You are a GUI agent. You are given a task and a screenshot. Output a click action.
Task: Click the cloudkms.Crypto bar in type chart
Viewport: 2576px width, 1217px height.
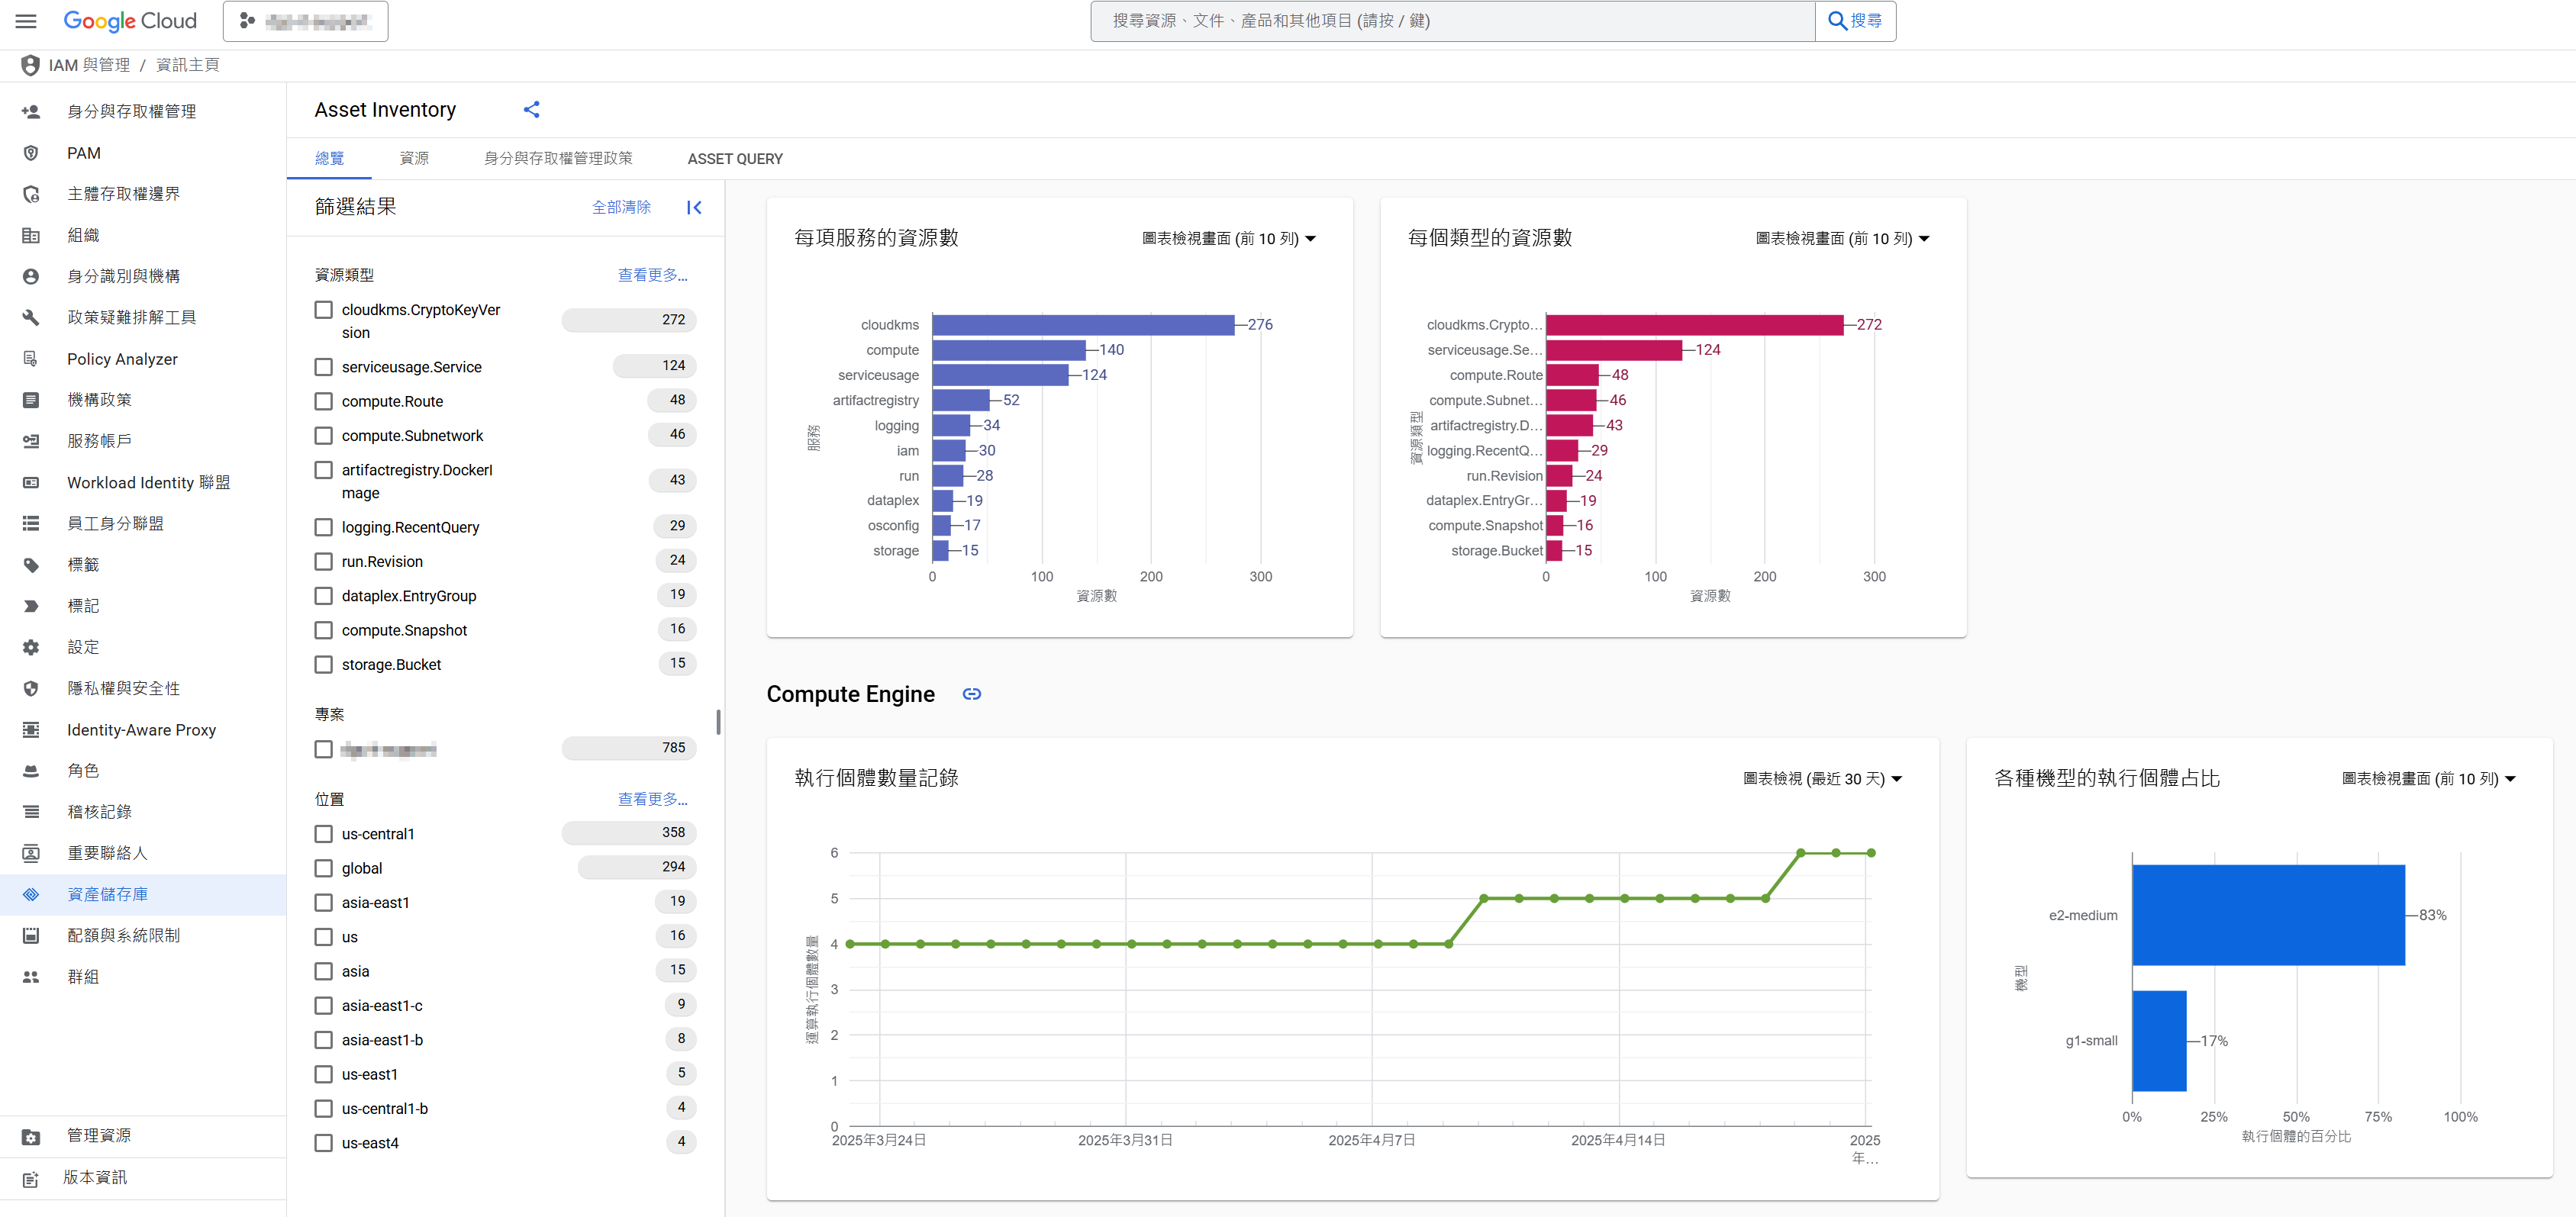coord(1694,325)
